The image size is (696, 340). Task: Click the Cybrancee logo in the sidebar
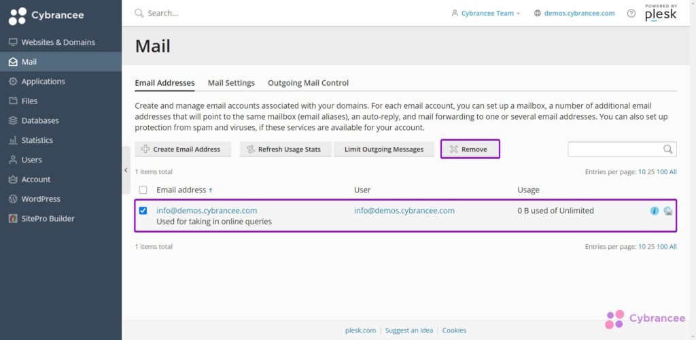[46, 16]
